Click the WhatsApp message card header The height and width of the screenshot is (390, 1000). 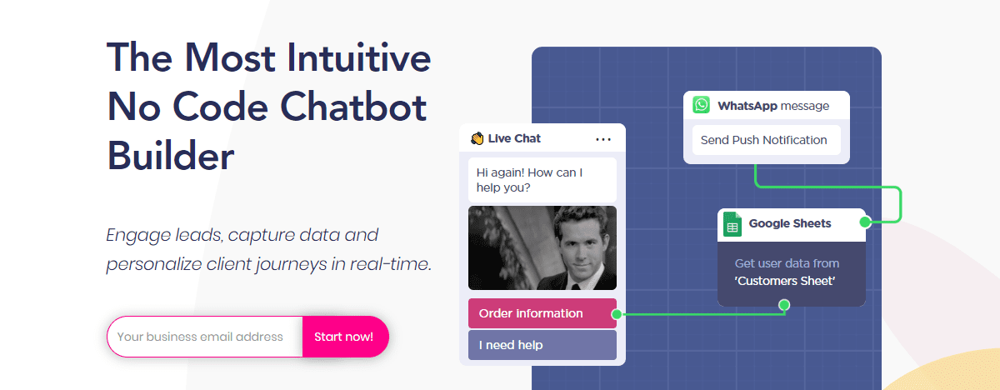tap(767, 106)
